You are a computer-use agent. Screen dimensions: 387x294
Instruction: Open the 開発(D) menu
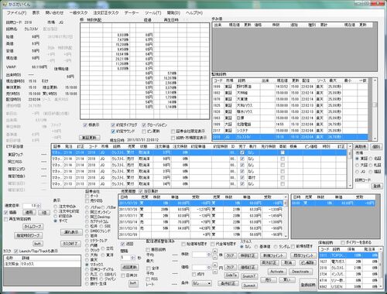click(173, 12)
